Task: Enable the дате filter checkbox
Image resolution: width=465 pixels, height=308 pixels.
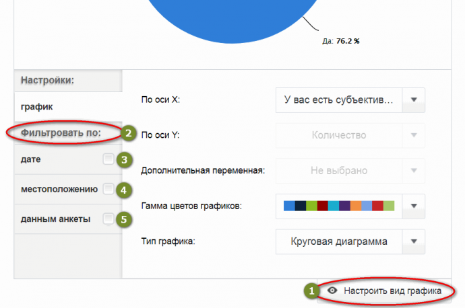Action: click(108, 159)
